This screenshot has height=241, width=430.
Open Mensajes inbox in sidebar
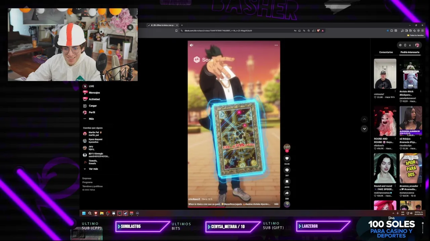tap(91, 92)
